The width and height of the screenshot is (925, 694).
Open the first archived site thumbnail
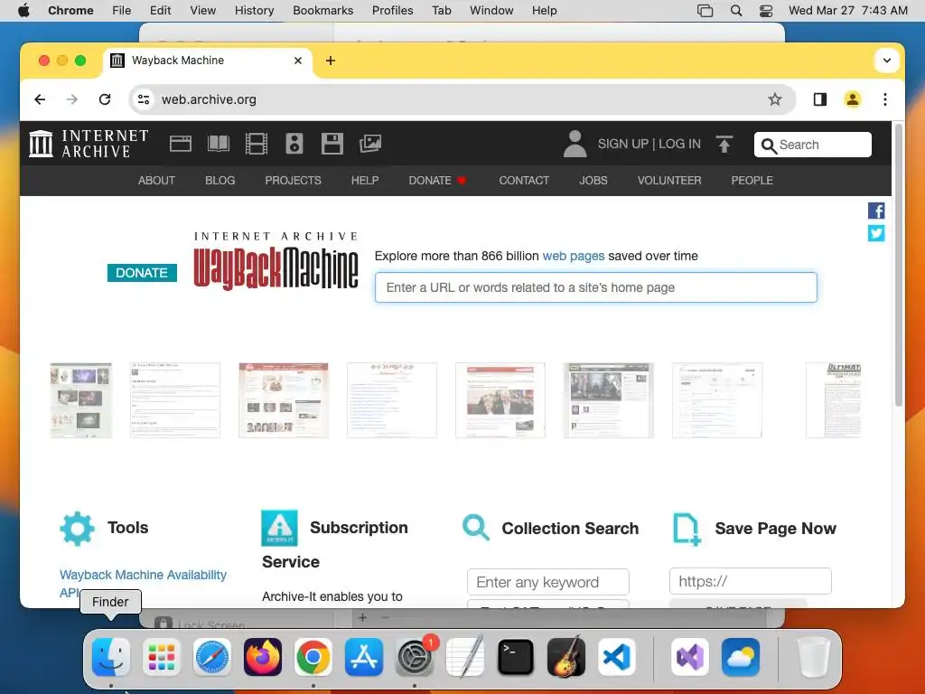tap(80, 400)
